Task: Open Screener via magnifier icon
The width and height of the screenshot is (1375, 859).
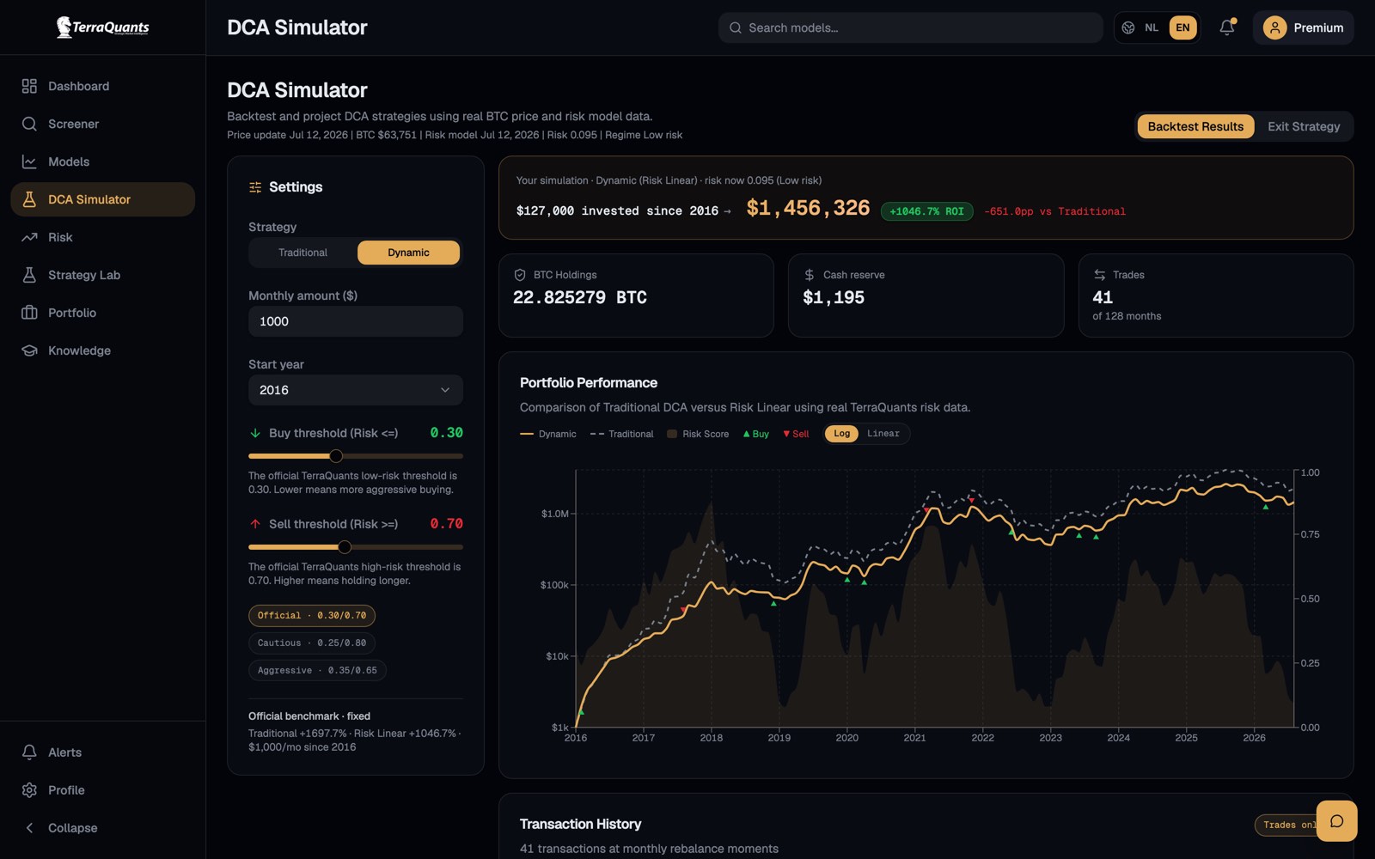Action: pos(29,124)
